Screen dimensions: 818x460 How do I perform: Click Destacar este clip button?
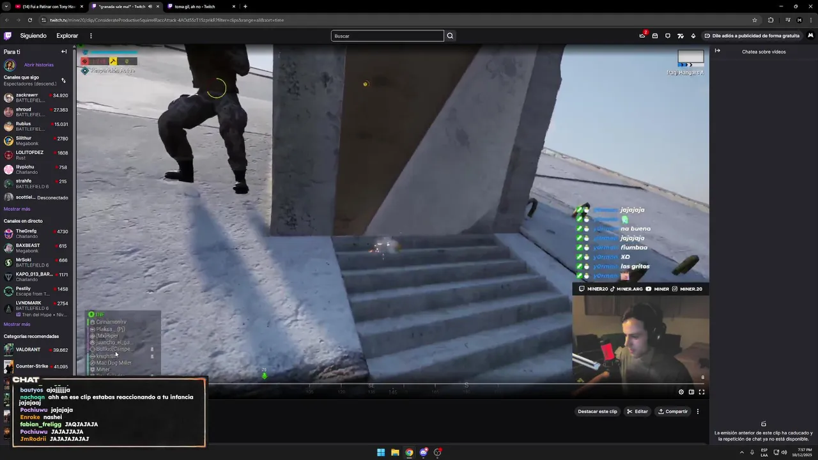coord(598,411)
